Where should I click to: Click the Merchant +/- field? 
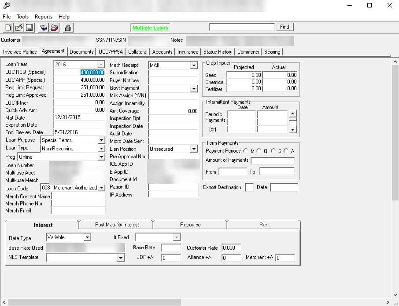click(x=285, y=258)
